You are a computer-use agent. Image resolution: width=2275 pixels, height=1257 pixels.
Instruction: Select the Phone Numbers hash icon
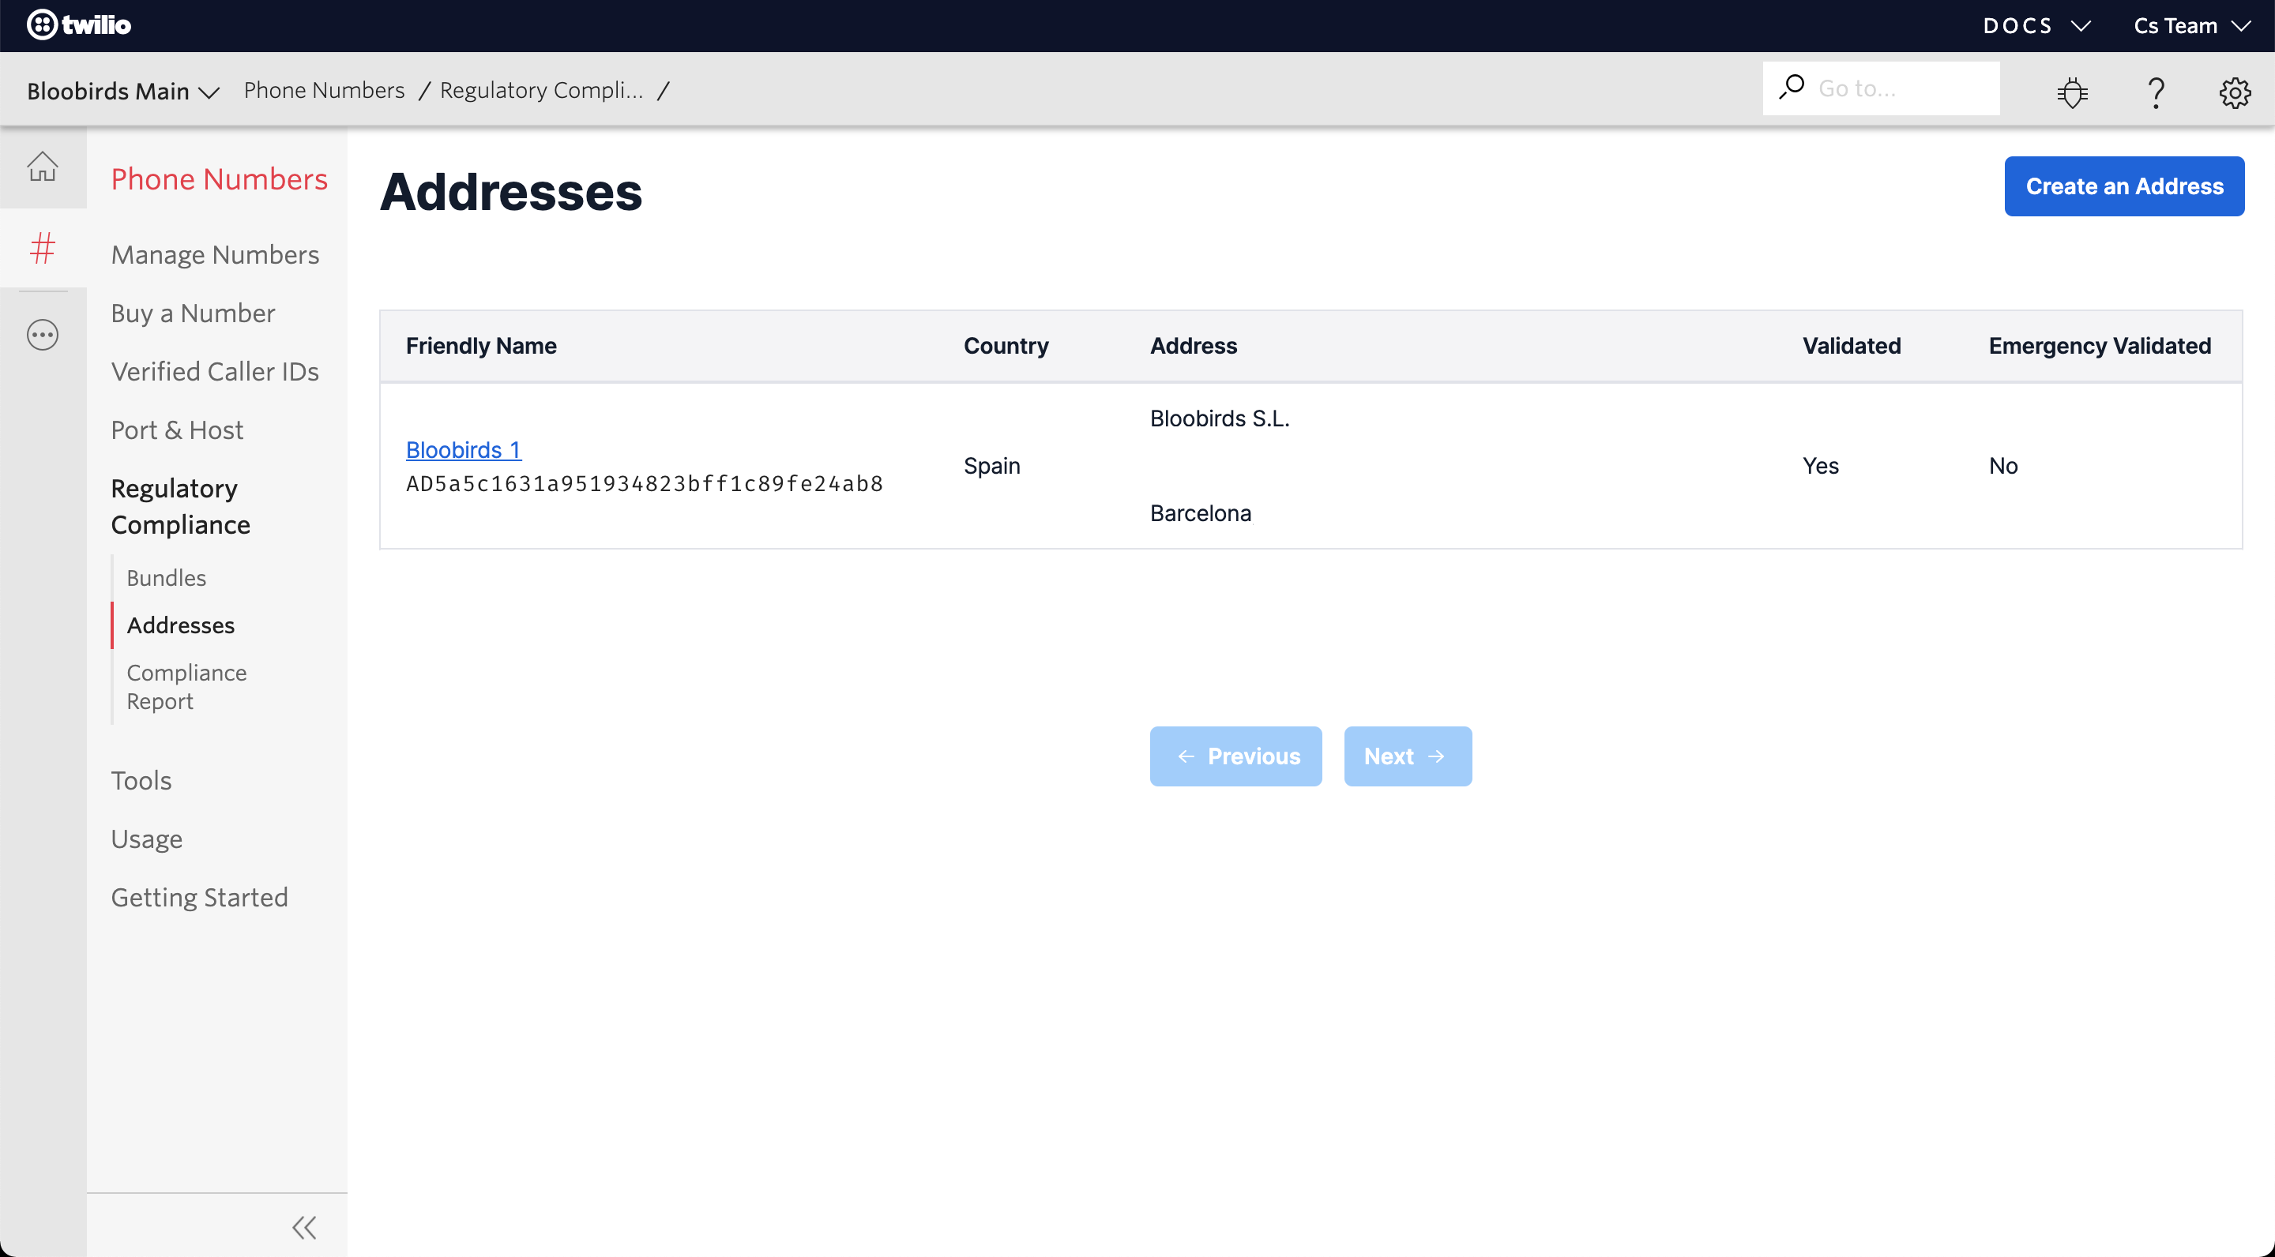43,248
